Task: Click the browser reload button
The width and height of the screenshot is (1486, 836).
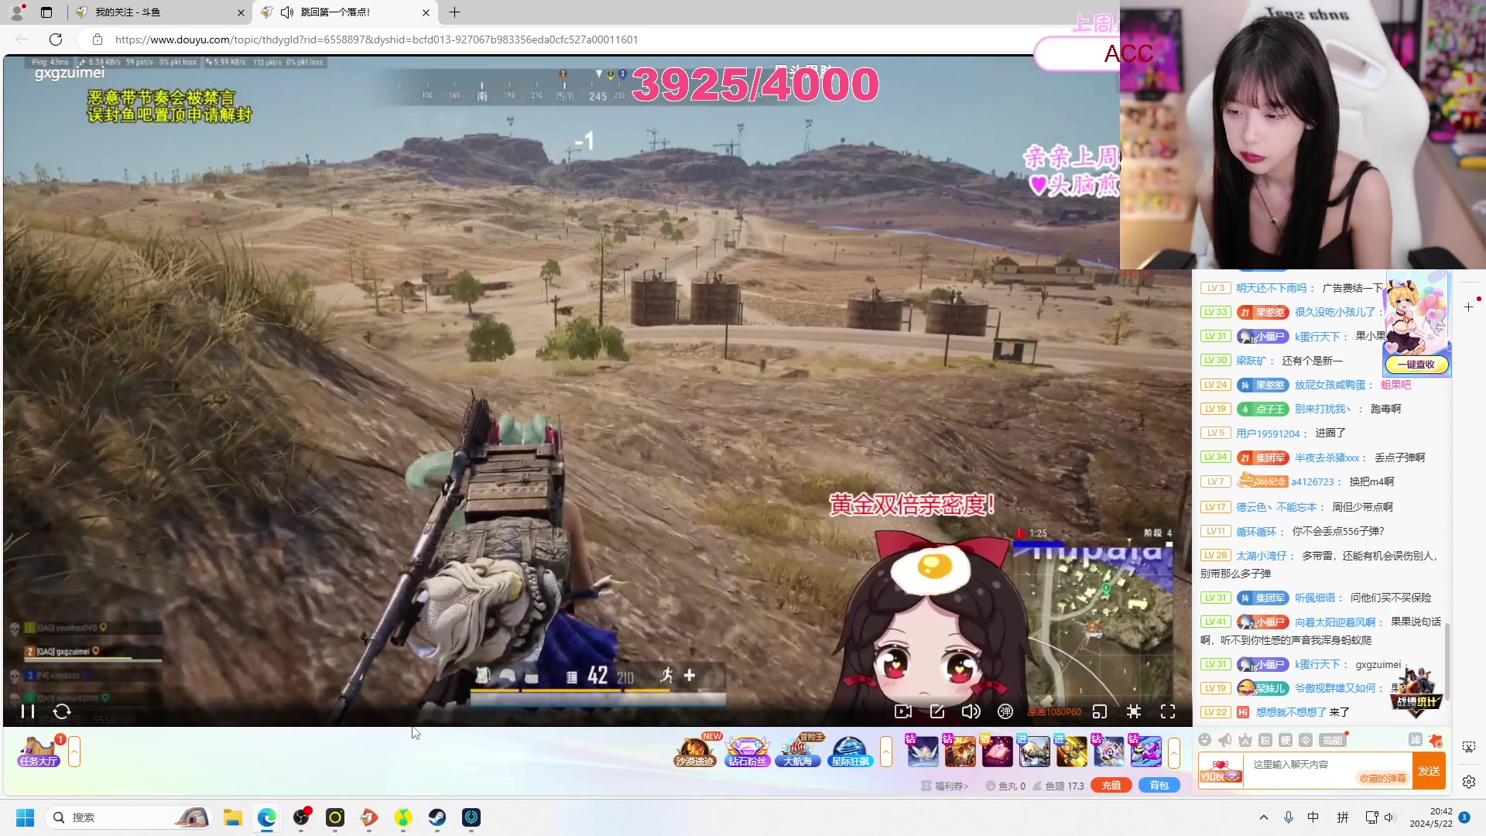Action: point(56,39)
